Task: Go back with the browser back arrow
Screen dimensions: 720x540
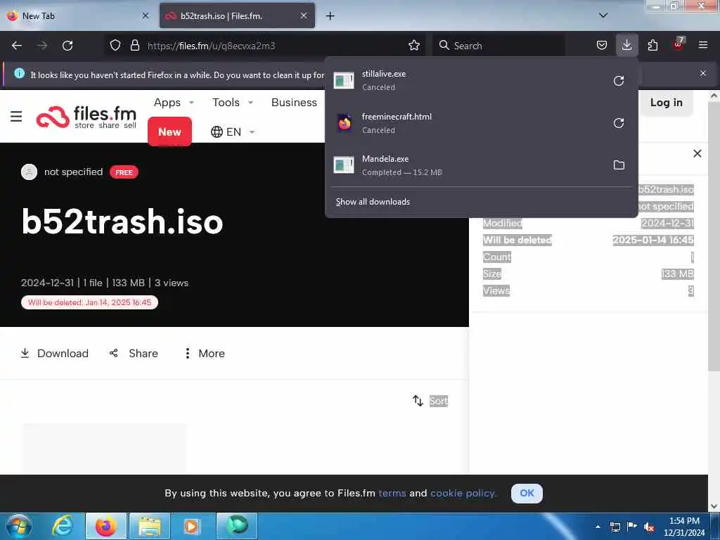Action: coord(17,46)
